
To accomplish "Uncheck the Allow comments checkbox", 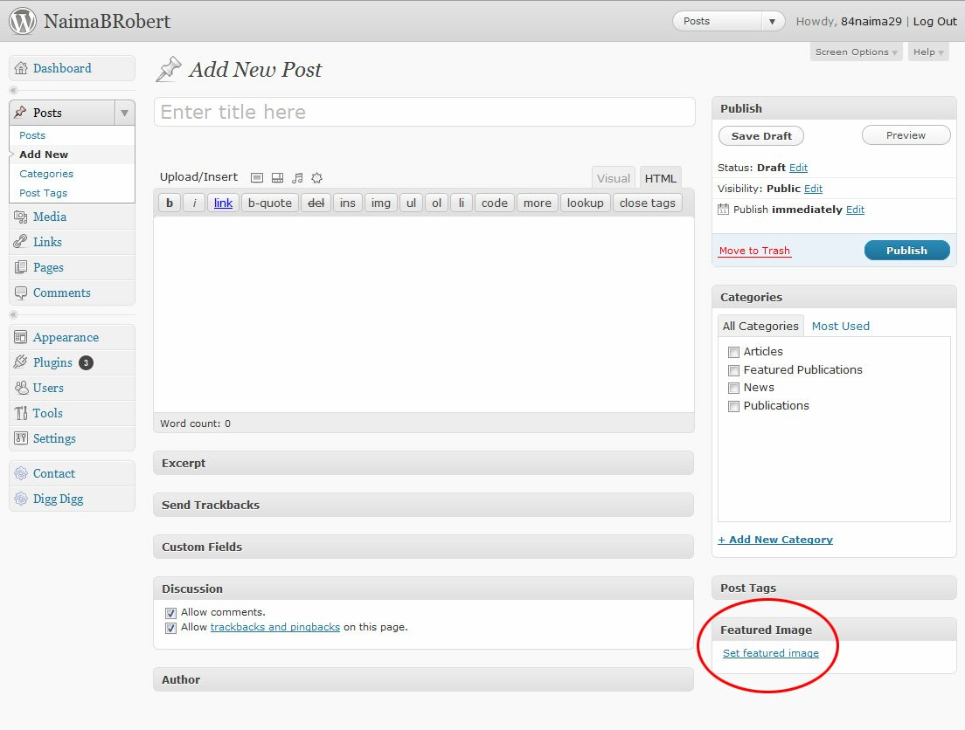I will 171,613.
